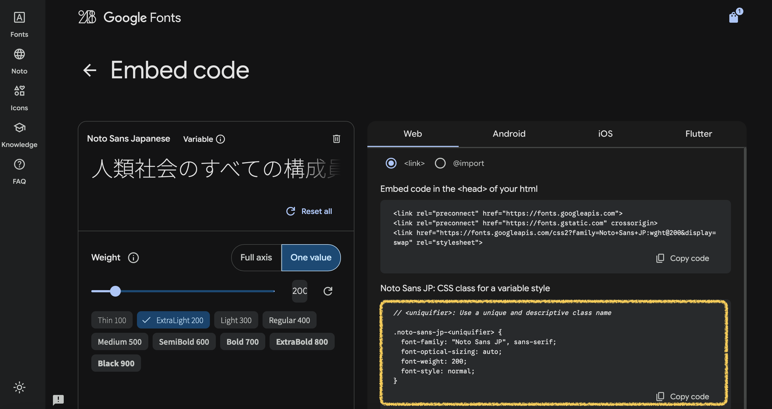The height and width of the screenshot is (409, 772).
Task: Select the @import radio button
Action: 440,163
